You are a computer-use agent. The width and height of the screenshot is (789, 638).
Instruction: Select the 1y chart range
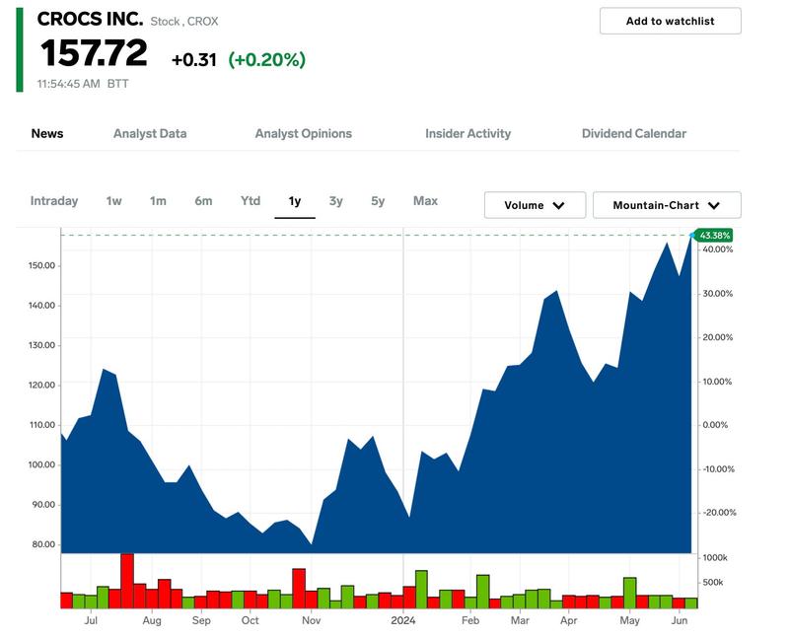click(295, 201)
